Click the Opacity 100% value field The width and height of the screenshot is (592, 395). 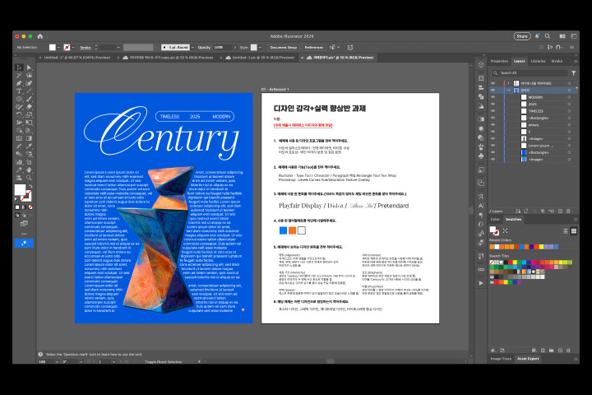222,48
